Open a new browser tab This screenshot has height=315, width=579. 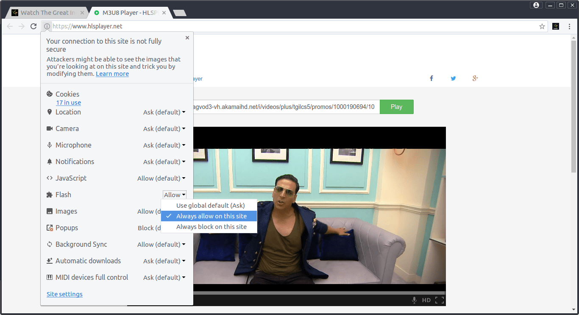pyautogui.click(x=180, y=13)
